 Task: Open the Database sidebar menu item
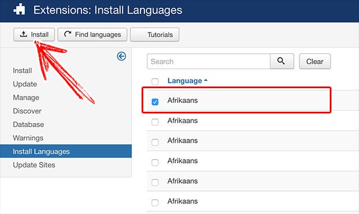click(x=29, y=125)
